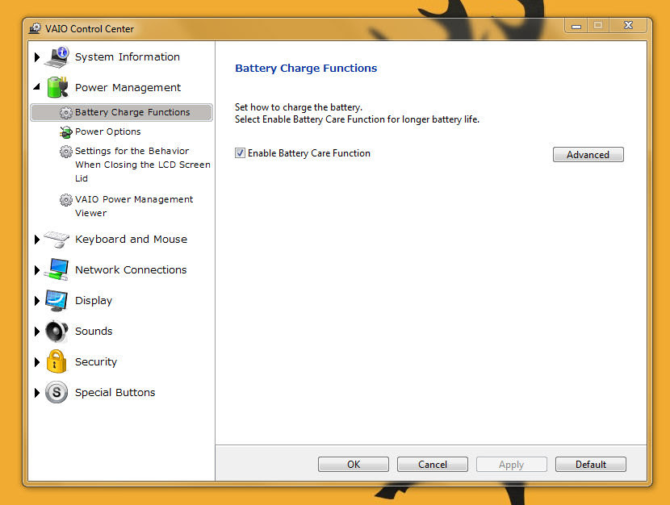Click the Battery Charge Functions gear icon

(66, 113)
